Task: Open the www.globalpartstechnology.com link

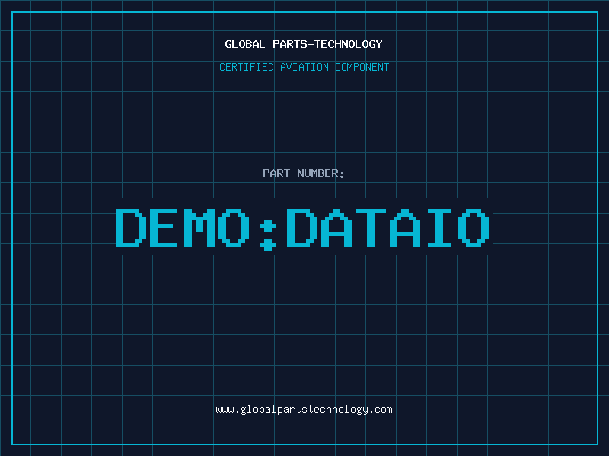Action: point(304,410)
